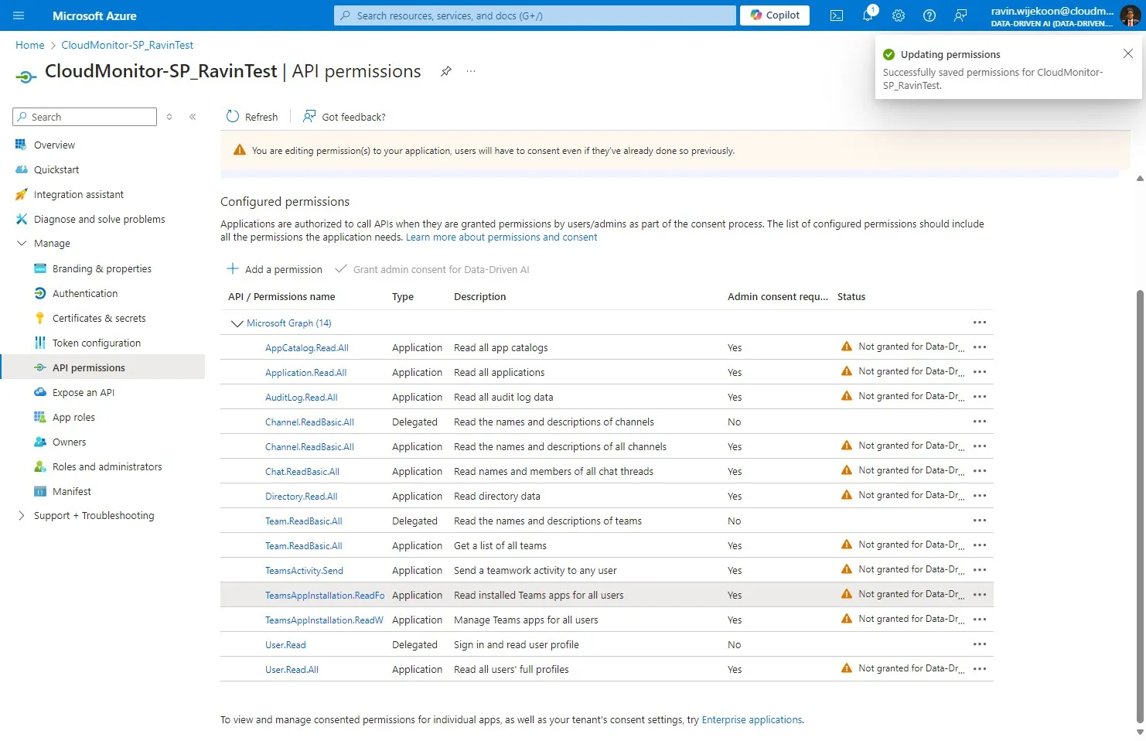Click the Refresh icon button
The image size is (1146, 741).
pos(233,116)
